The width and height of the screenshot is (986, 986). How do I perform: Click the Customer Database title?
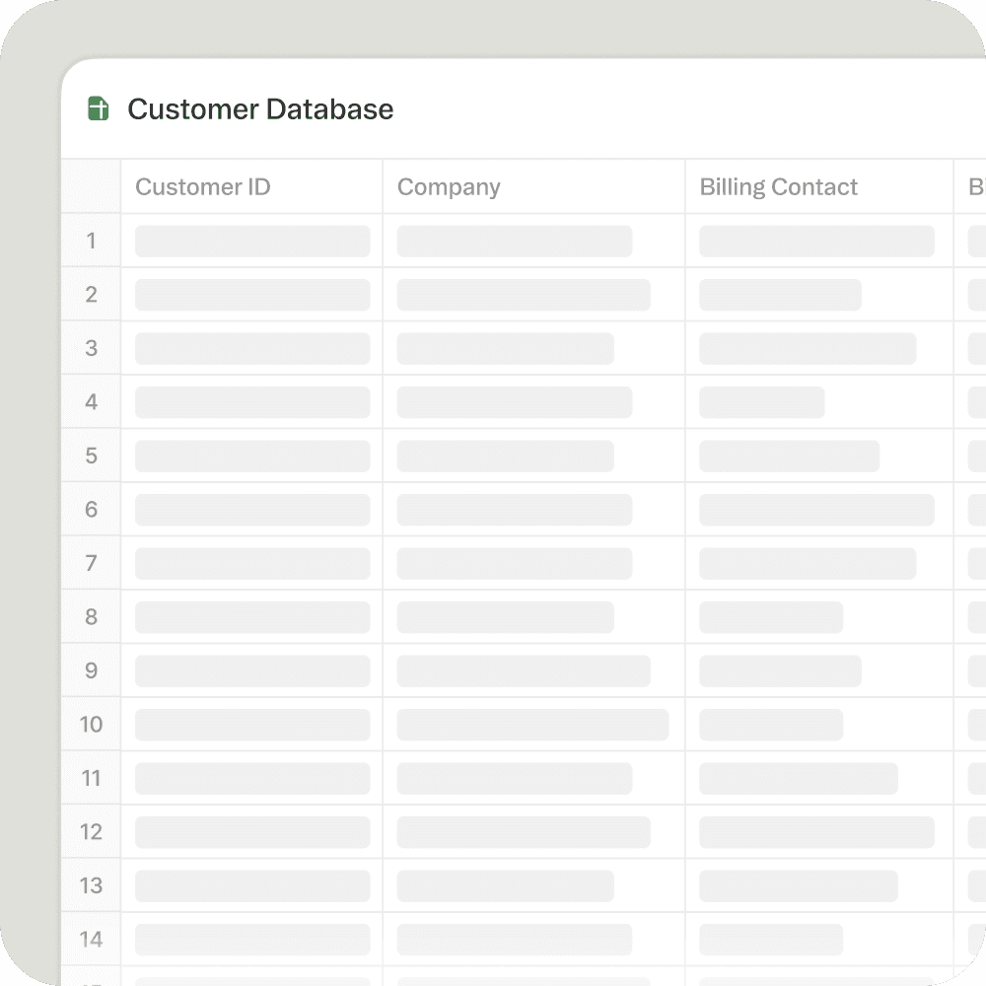[260, 108]
